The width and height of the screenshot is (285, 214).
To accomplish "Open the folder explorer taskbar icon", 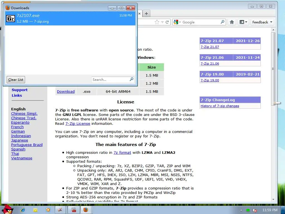I will point(35,210).
